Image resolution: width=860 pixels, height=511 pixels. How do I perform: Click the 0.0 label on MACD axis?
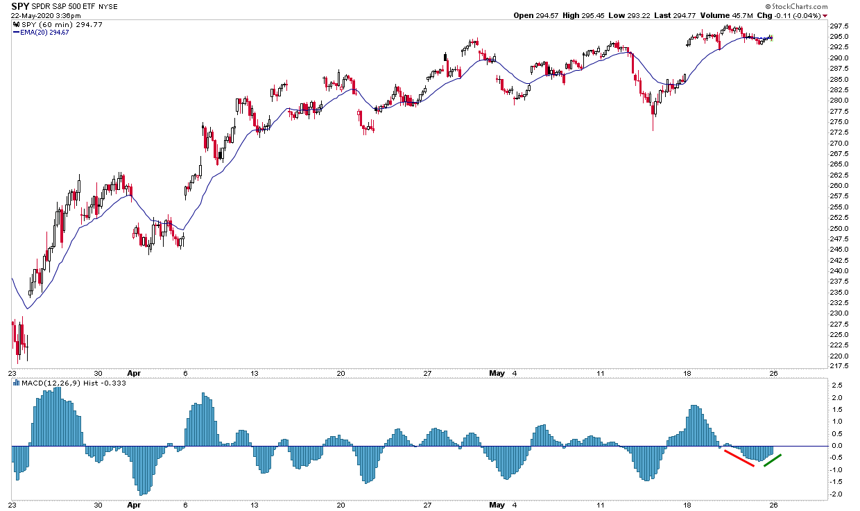836,446
